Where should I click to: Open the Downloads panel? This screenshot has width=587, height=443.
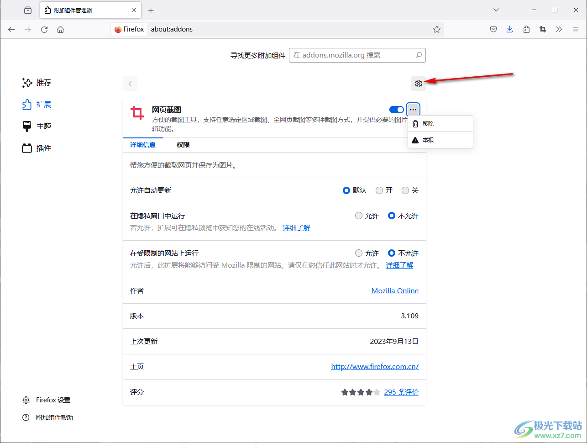(510, 29)
